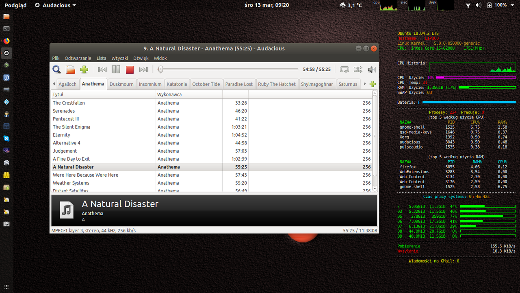Select the Eternity track row

coord(212,135)
